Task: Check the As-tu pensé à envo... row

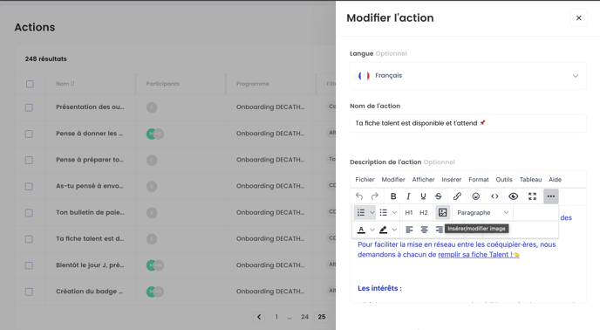Action: [29, 186]
